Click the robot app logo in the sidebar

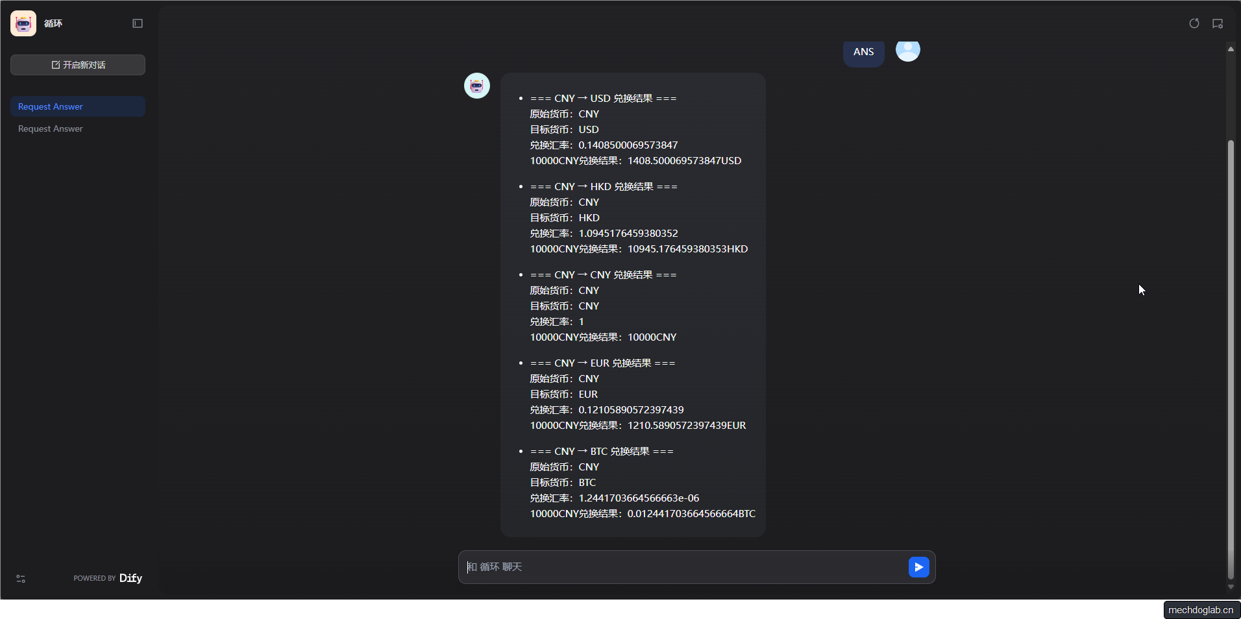(x=23, y=23)
